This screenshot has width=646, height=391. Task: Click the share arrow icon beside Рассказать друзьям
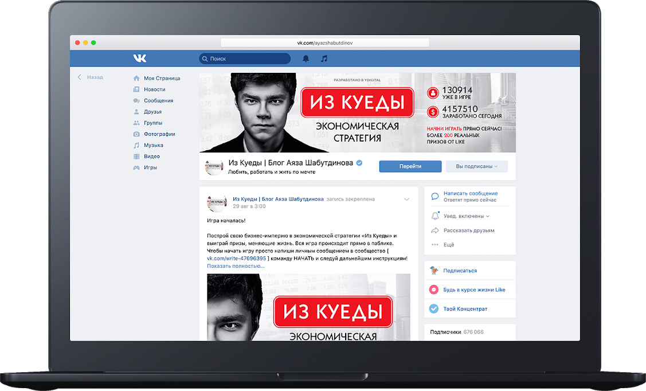pyautogui.click(x=434, y=230)
